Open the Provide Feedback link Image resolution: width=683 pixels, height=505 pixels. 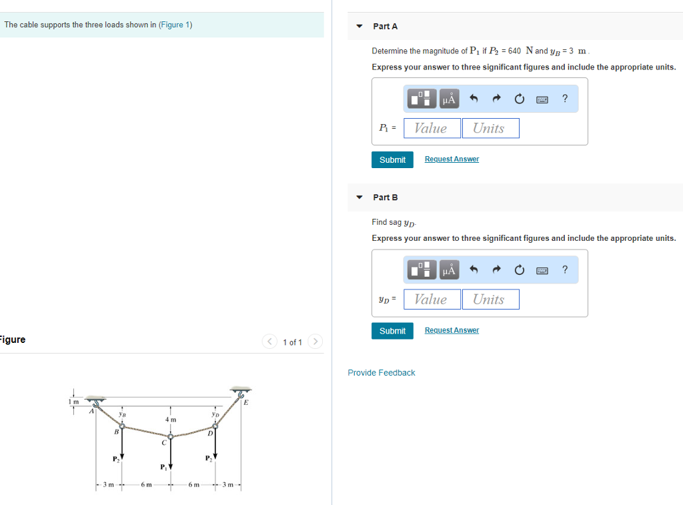point(381,372)
